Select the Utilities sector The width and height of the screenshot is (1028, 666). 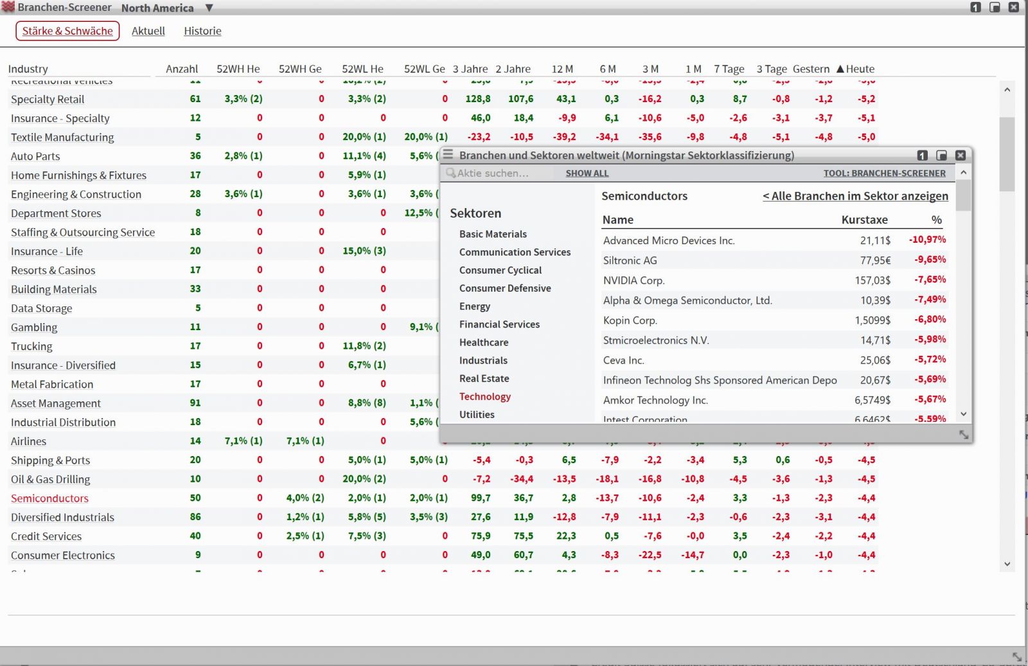point(477,414)
